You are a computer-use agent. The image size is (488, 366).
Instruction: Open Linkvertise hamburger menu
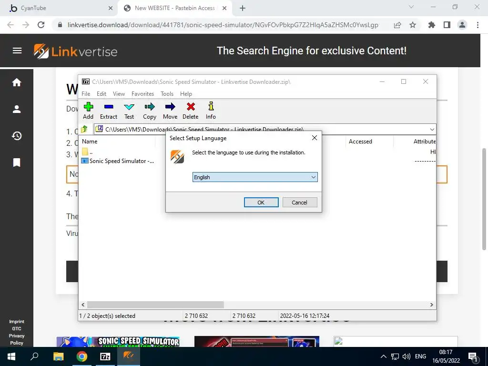(17, 51)
